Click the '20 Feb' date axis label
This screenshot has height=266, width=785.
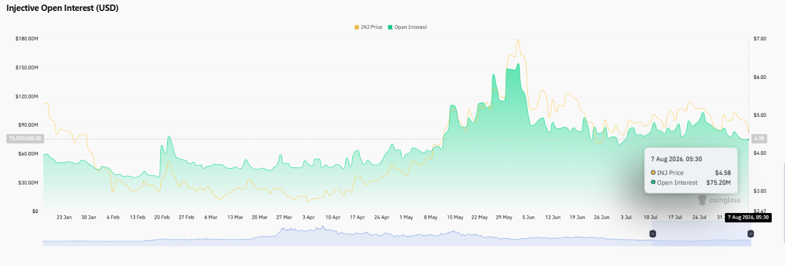[161, 218]
